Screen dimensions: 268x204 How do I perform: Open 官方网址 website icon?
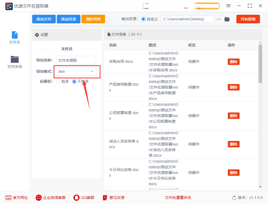(x=8, y=198)
